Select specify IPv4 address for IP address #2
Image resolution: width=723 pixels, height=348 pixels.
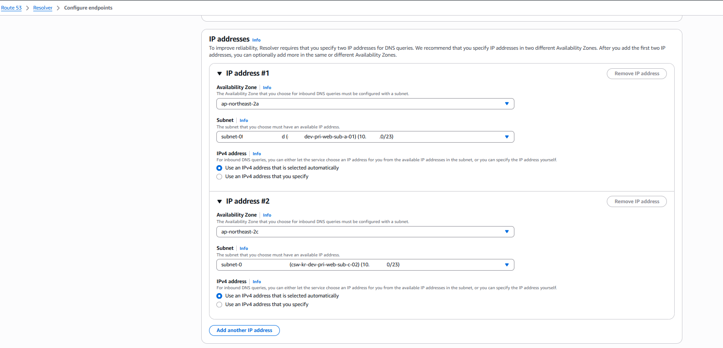pyautogui.click(x=219, y=305)
